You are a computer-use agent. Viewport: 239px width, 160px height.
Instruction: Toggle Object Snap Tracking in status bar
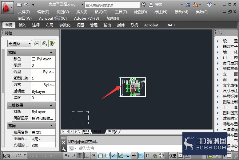tap(114, 155)
